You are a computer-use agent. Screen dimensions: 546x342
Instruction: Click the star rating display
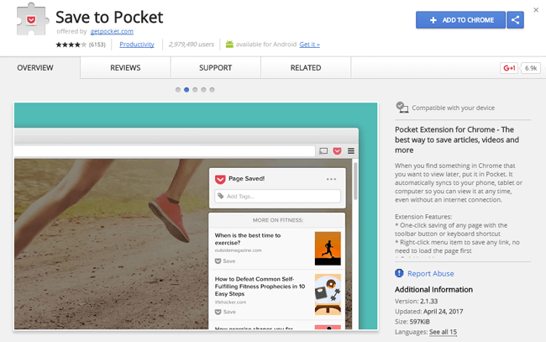[71, 45]
